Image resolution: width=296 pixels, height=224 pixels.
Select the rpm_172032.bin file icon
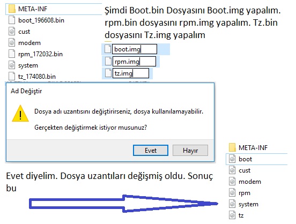click(12, 54)
